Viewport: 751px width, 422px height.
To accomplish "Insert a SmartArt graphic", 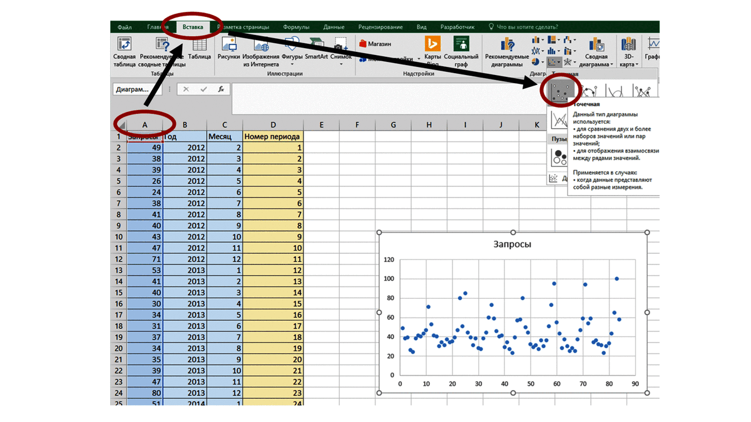I will [x=316, y=49].
